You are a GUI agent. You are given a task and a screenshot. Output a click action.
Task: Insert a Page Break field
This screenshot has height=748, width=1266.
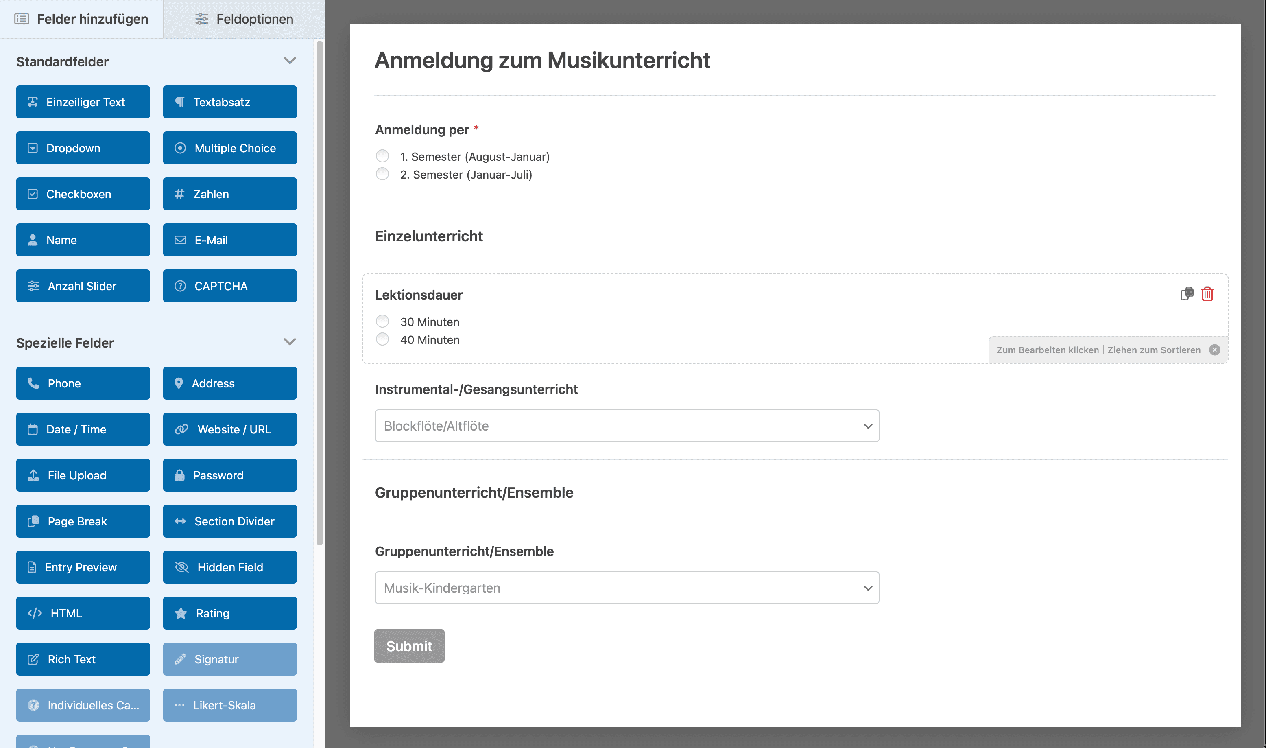[83, 521]
